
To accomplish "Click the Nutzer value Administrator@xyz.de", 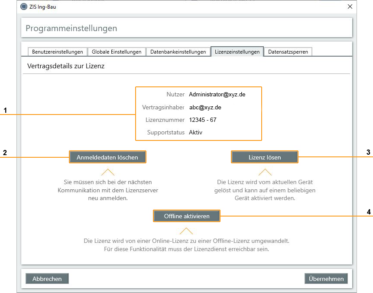I will click(217, 94).
